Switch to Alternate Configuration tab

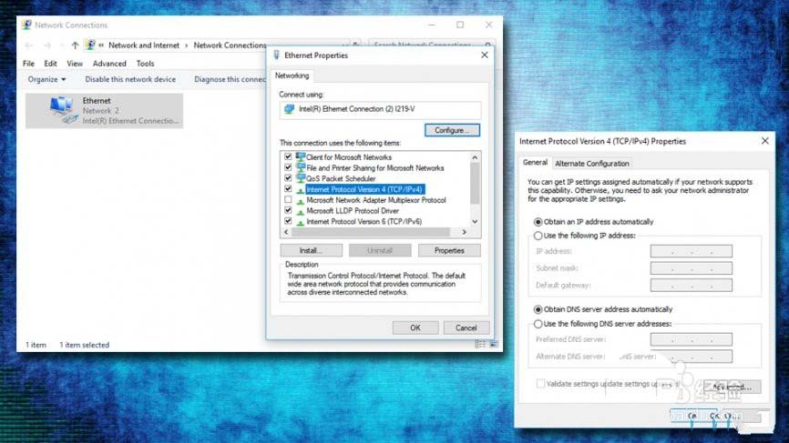coord(592,164)
